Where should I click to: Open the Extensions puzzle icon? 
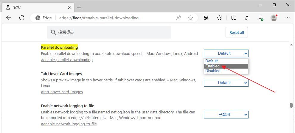pos(219,18)
